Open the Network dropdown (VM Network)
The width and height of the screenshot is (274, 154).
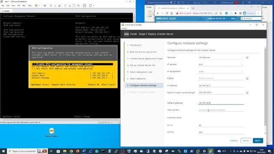coord(221,57)
